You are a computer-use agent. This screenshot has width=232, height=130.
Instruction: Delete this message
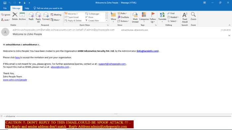pos(15,16)
